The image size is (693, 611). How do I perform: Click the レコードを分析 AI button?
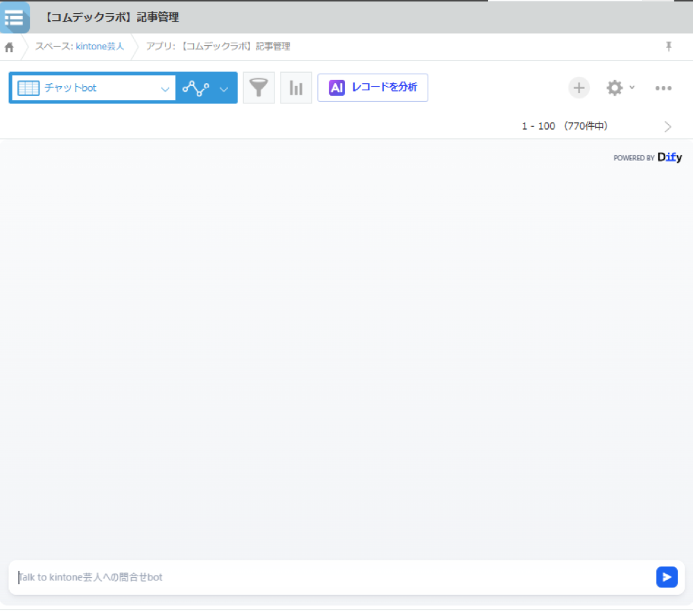click(373, 88)
